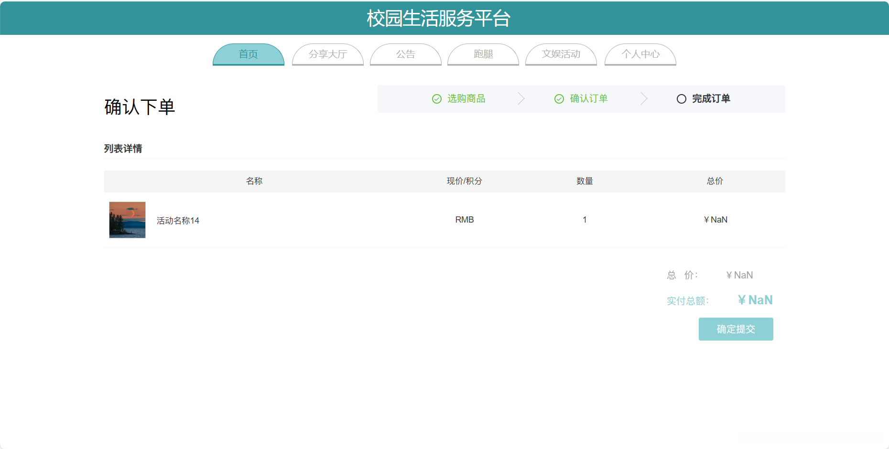
Task: Click the 确认订单 step checkmark icon
Action: [x=559, y=99]
